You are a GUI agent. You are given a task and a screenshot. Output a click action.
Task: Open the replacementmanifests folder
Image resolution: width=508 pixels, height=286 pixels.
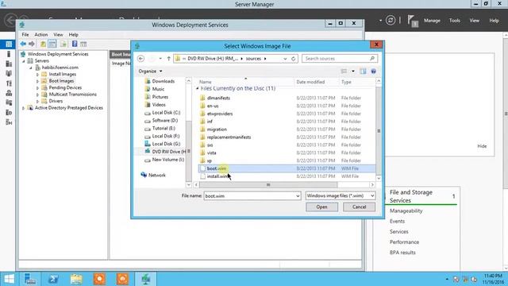tap(229, 137)
